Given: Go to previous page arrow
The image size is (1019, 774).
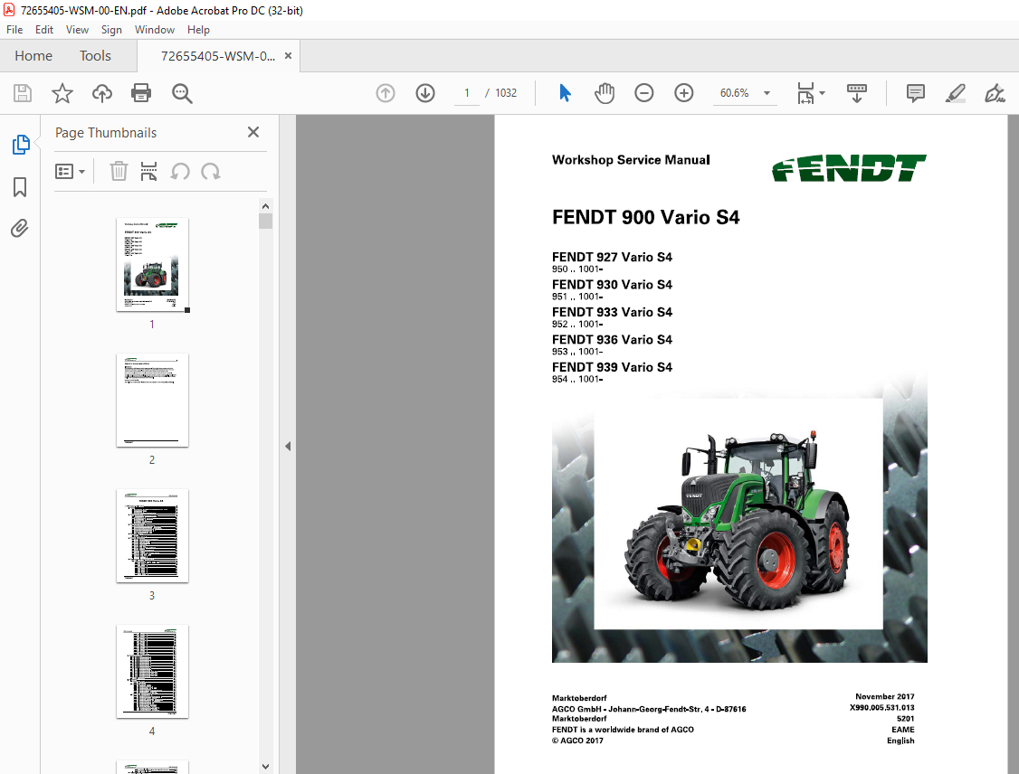Looking at the screenshot, I should point(386,93).
